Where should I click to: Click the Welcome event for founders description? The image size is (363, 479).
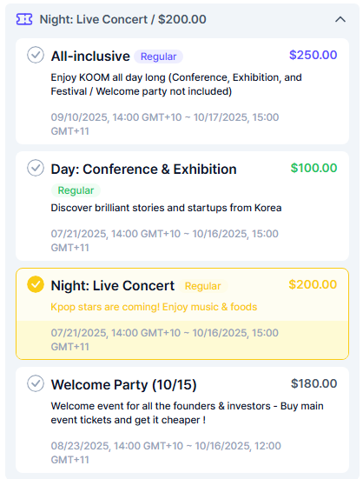coord(187,413)
